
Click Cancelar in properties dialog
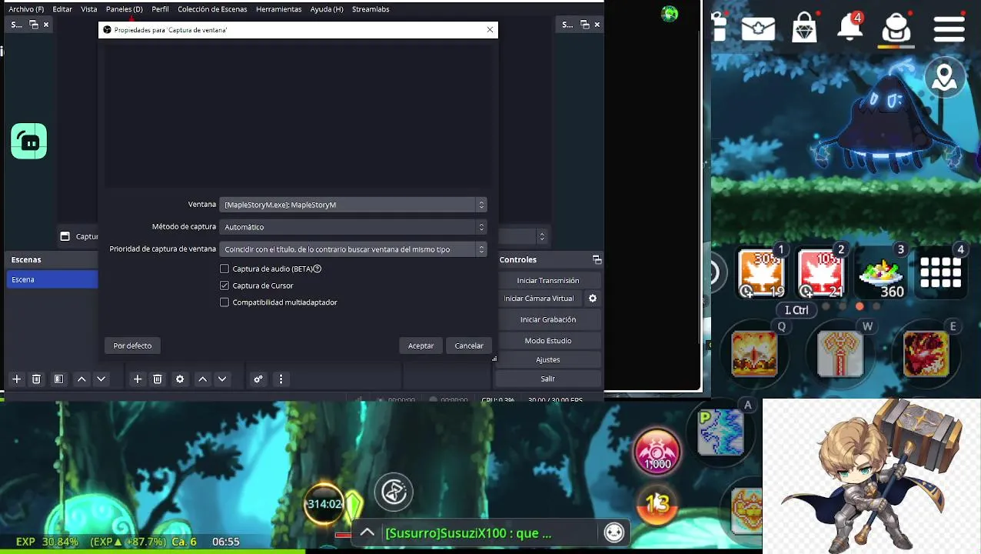point(469,345)
